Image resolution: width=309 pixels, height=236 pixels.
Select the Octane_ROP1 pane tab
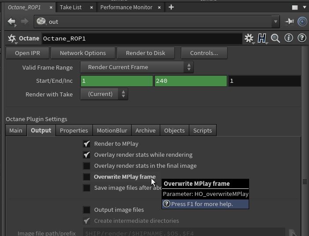point(24,7)
